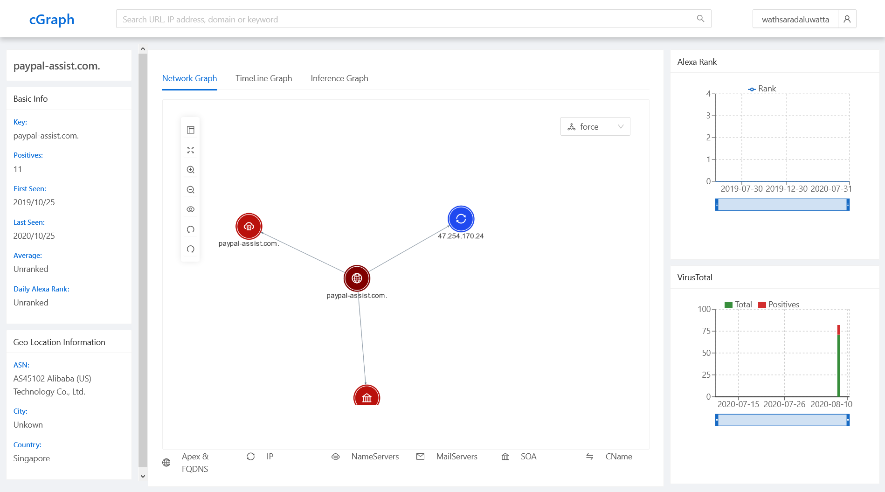Select the zoom in tool on the graph toolbar
Screen dimensions: 885x492
(x=190, y=170)
